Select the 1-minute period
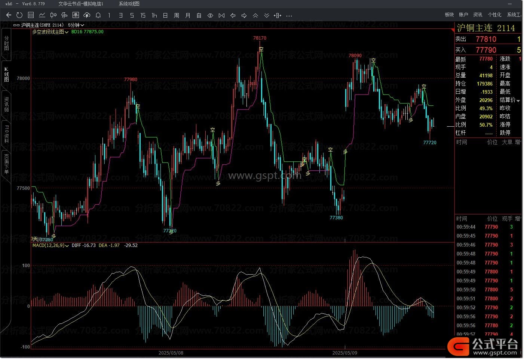Screen dimensions: 524x359 [109, 15]
